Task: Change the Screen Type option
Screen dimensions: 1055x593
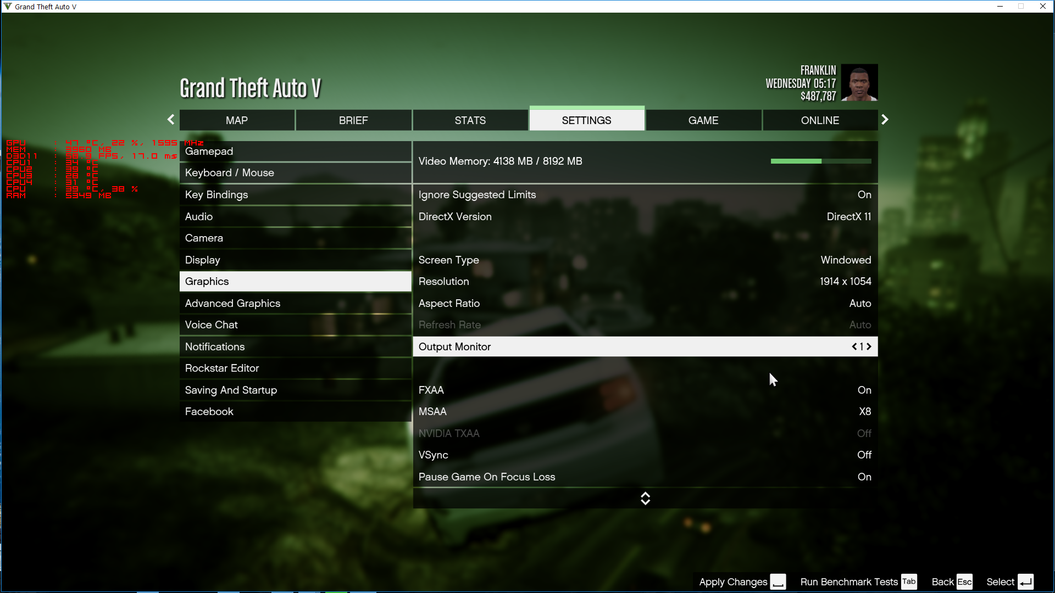Action: coord(645,260)
